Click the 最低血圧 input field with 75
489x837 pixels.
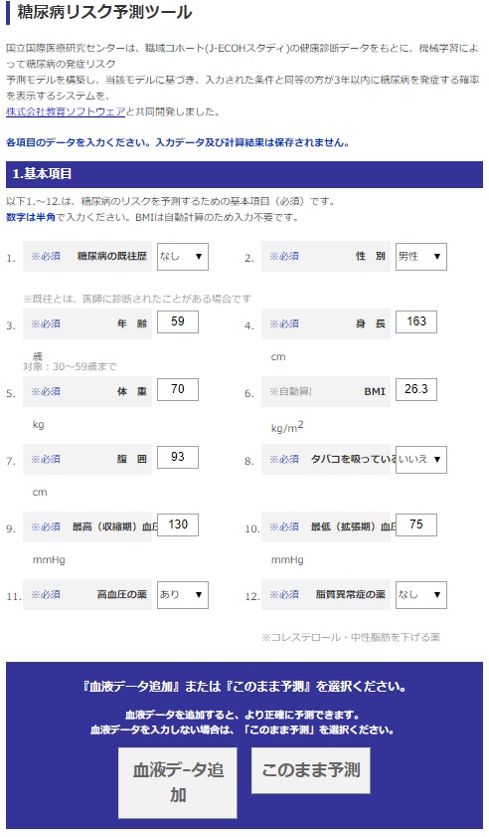[415, 524]
